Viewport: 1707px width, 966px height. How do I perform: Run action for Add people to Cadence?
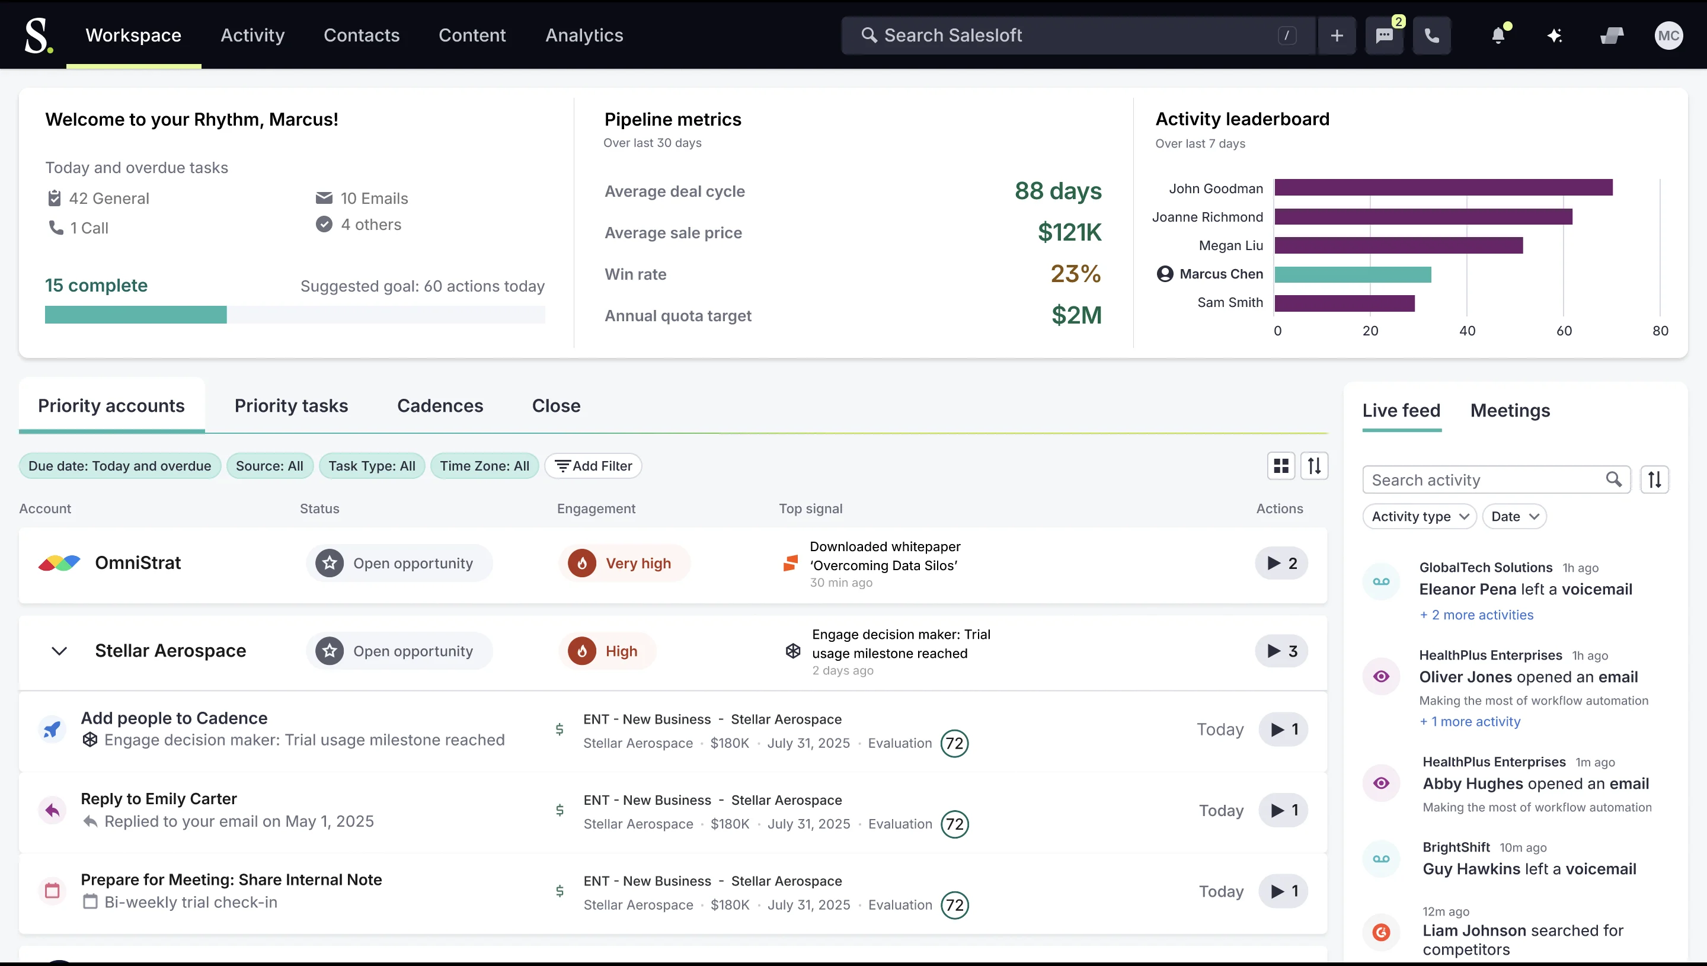[x=1284, y=729]
